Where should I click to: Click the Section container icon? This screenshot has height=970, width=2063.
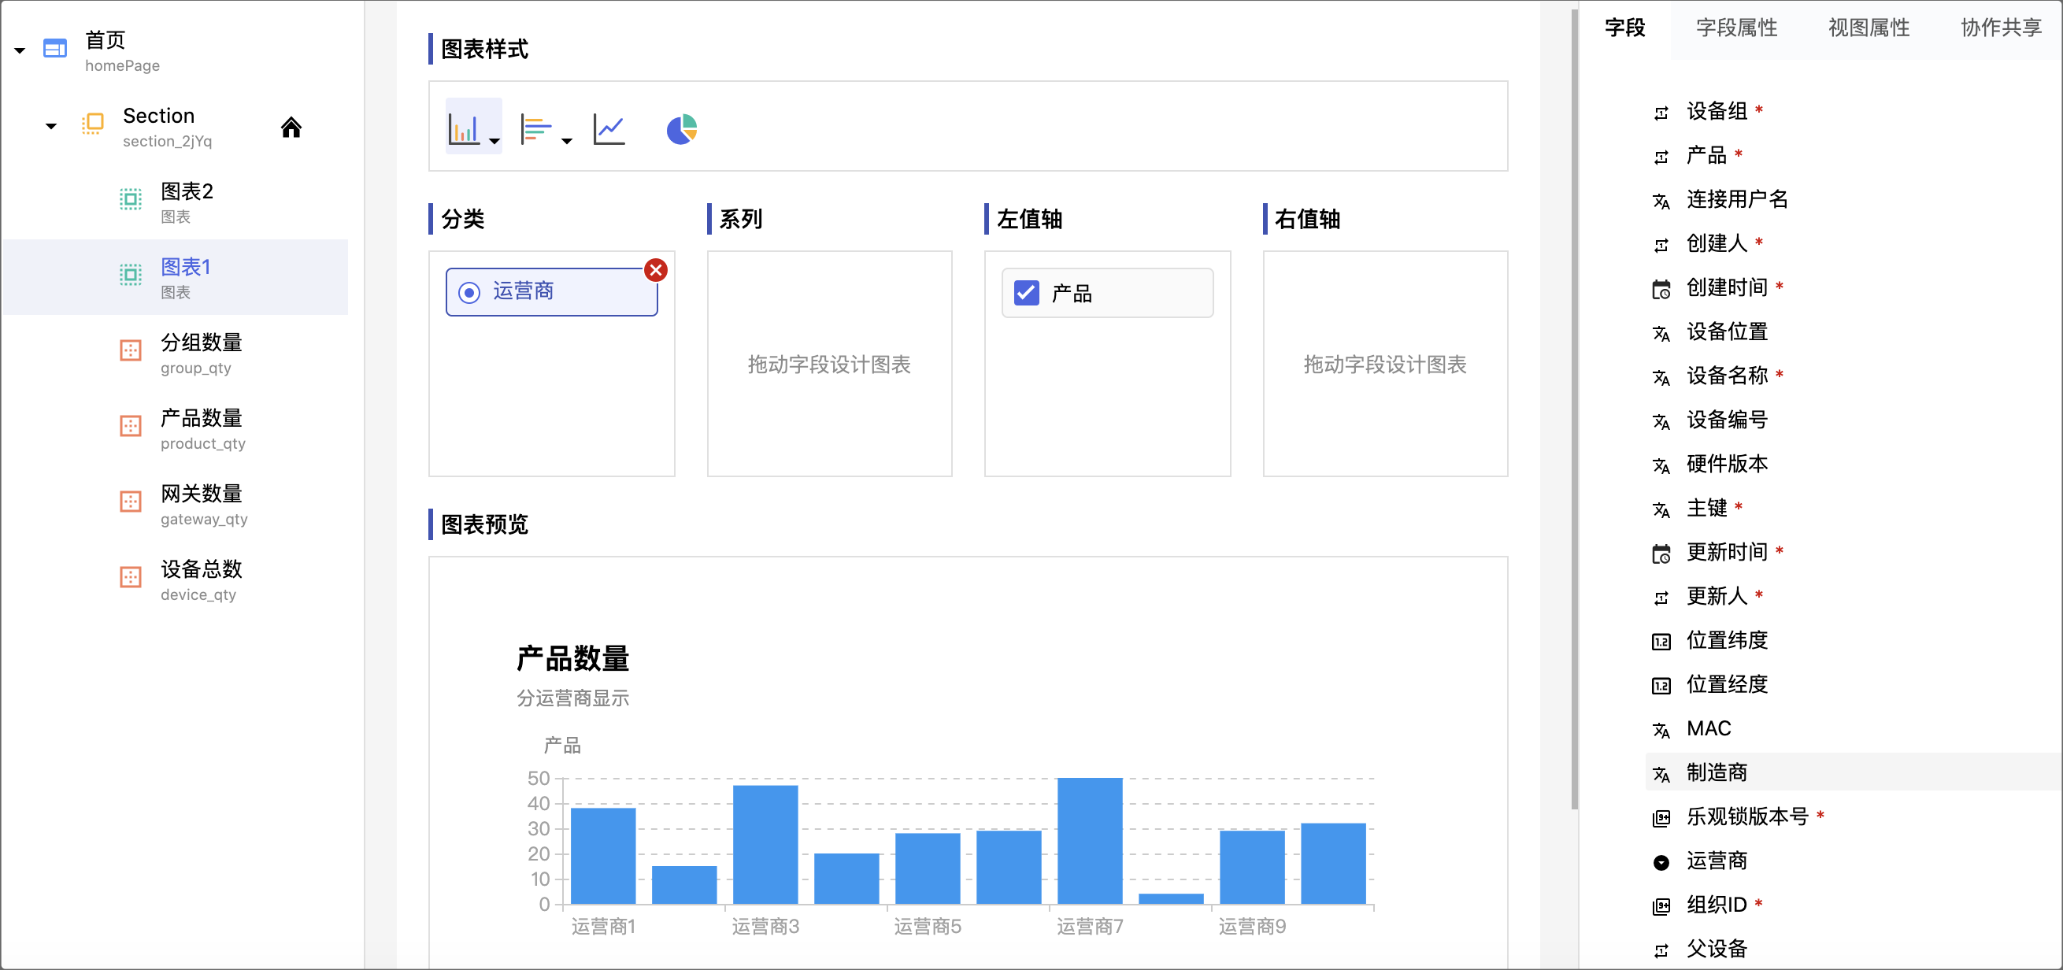click(x=93, y=124)
